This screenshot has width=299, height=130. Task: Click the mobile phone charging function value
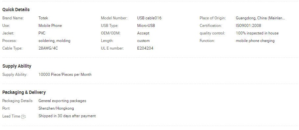click(x=255, y=41)
